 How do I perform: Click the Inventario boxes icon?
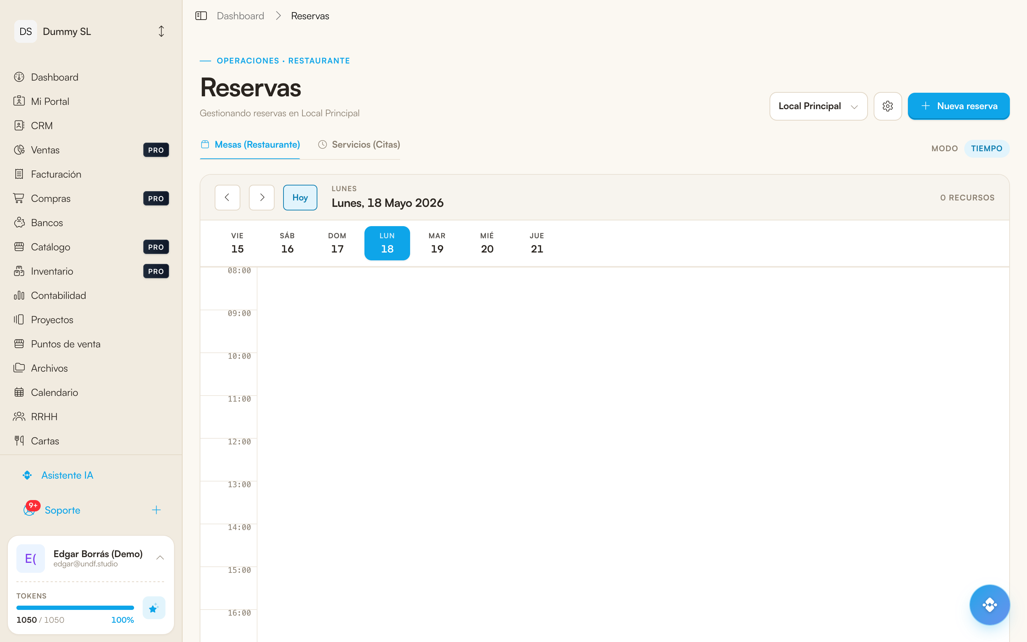coord(19,271)
